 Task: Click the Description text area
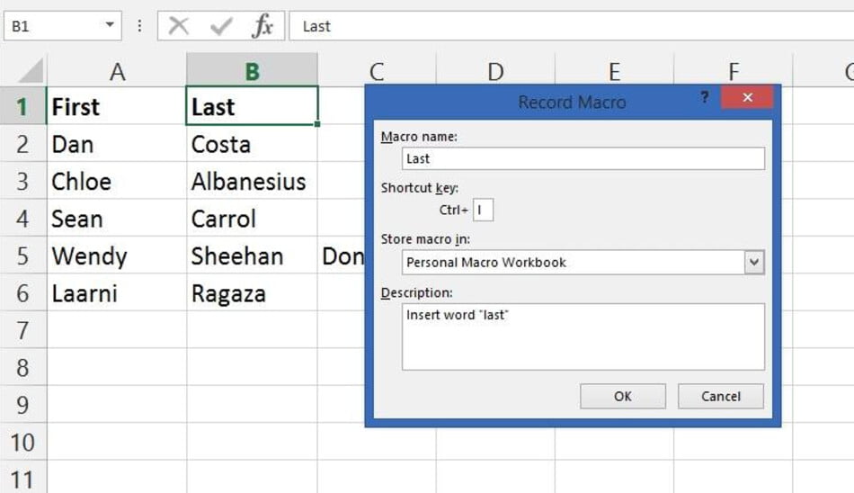(x=583, y=336)
